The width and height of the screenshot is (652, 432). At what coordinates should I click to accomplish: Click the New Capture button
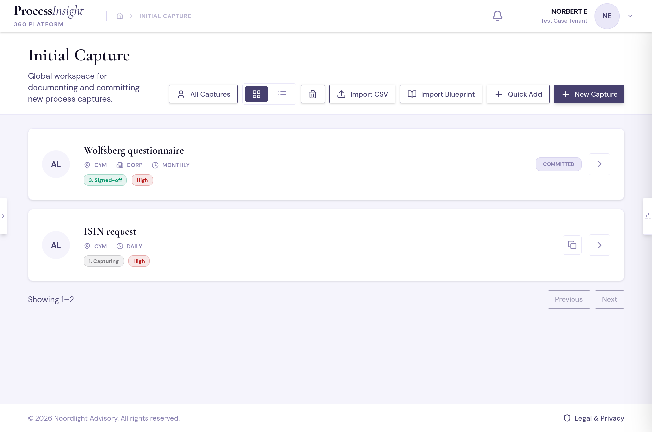pyautogui.click(x=589, y=94)
